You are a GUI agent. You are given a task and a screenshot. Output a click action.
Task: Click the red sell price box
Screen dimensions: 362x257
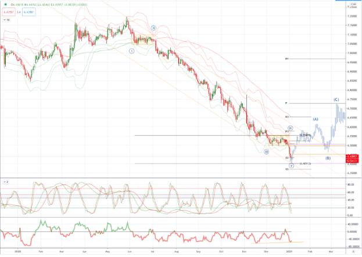point(9,12)
